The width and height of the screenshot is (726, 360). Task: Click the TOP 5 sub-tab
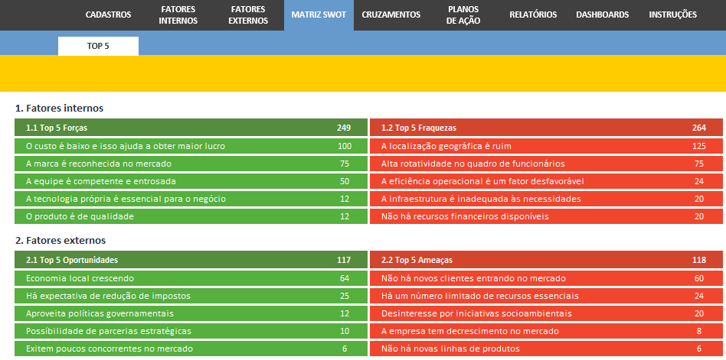tap(98, 46)
